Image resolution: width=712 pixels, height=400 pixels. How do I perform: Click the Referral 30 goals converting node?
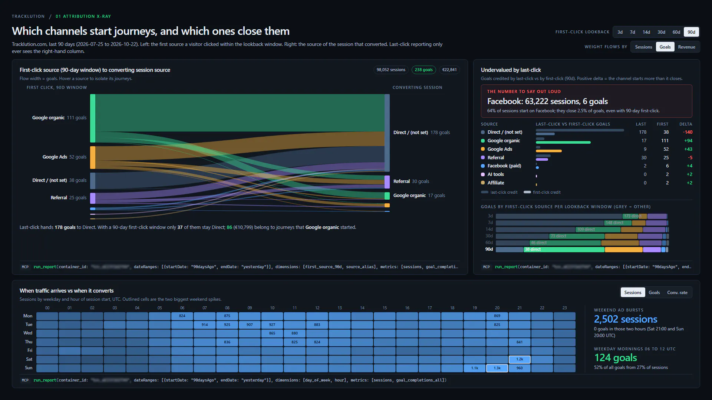click(x=387, y=182)
